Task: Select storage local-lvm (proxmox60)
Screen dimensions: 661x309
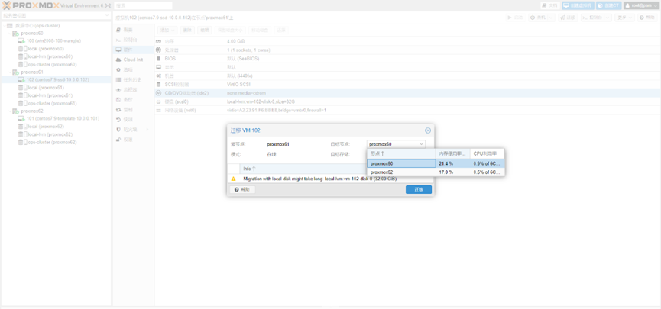Action: coord(50,56)
